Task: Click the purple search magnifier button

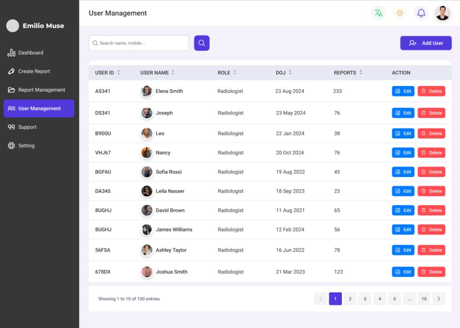Action: tap(202, 43)
